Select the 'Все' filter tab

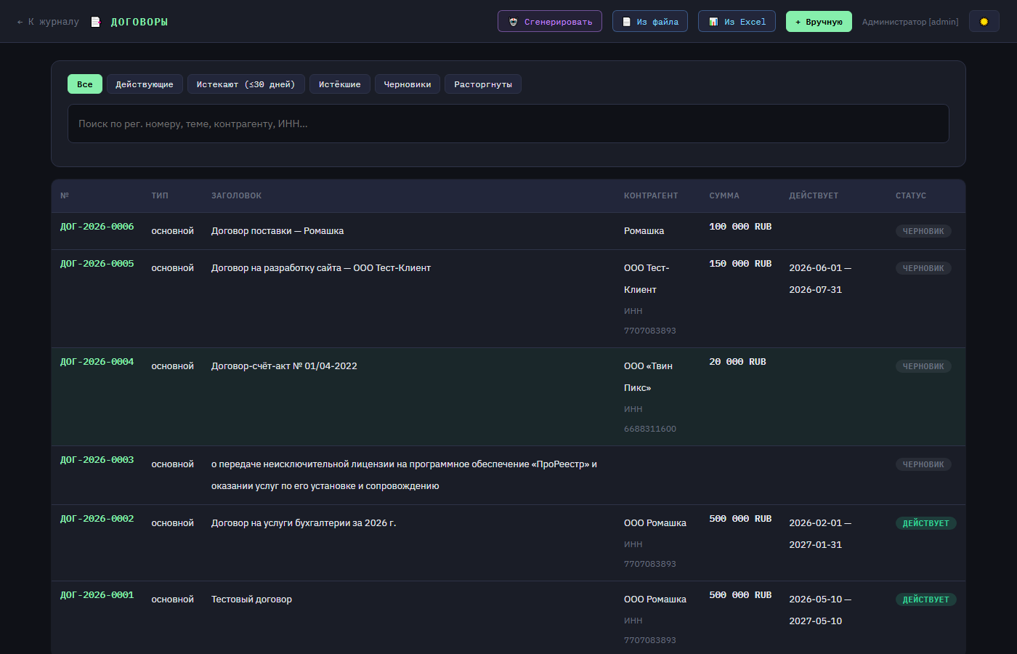[85, 84]
